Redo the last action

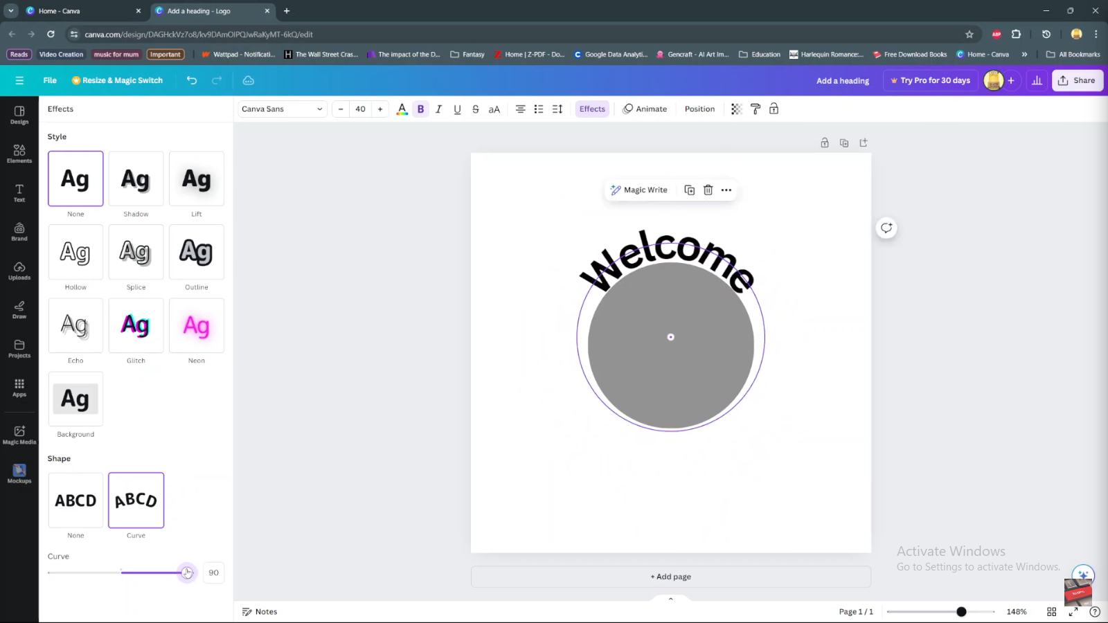click(x=217, y=80)
